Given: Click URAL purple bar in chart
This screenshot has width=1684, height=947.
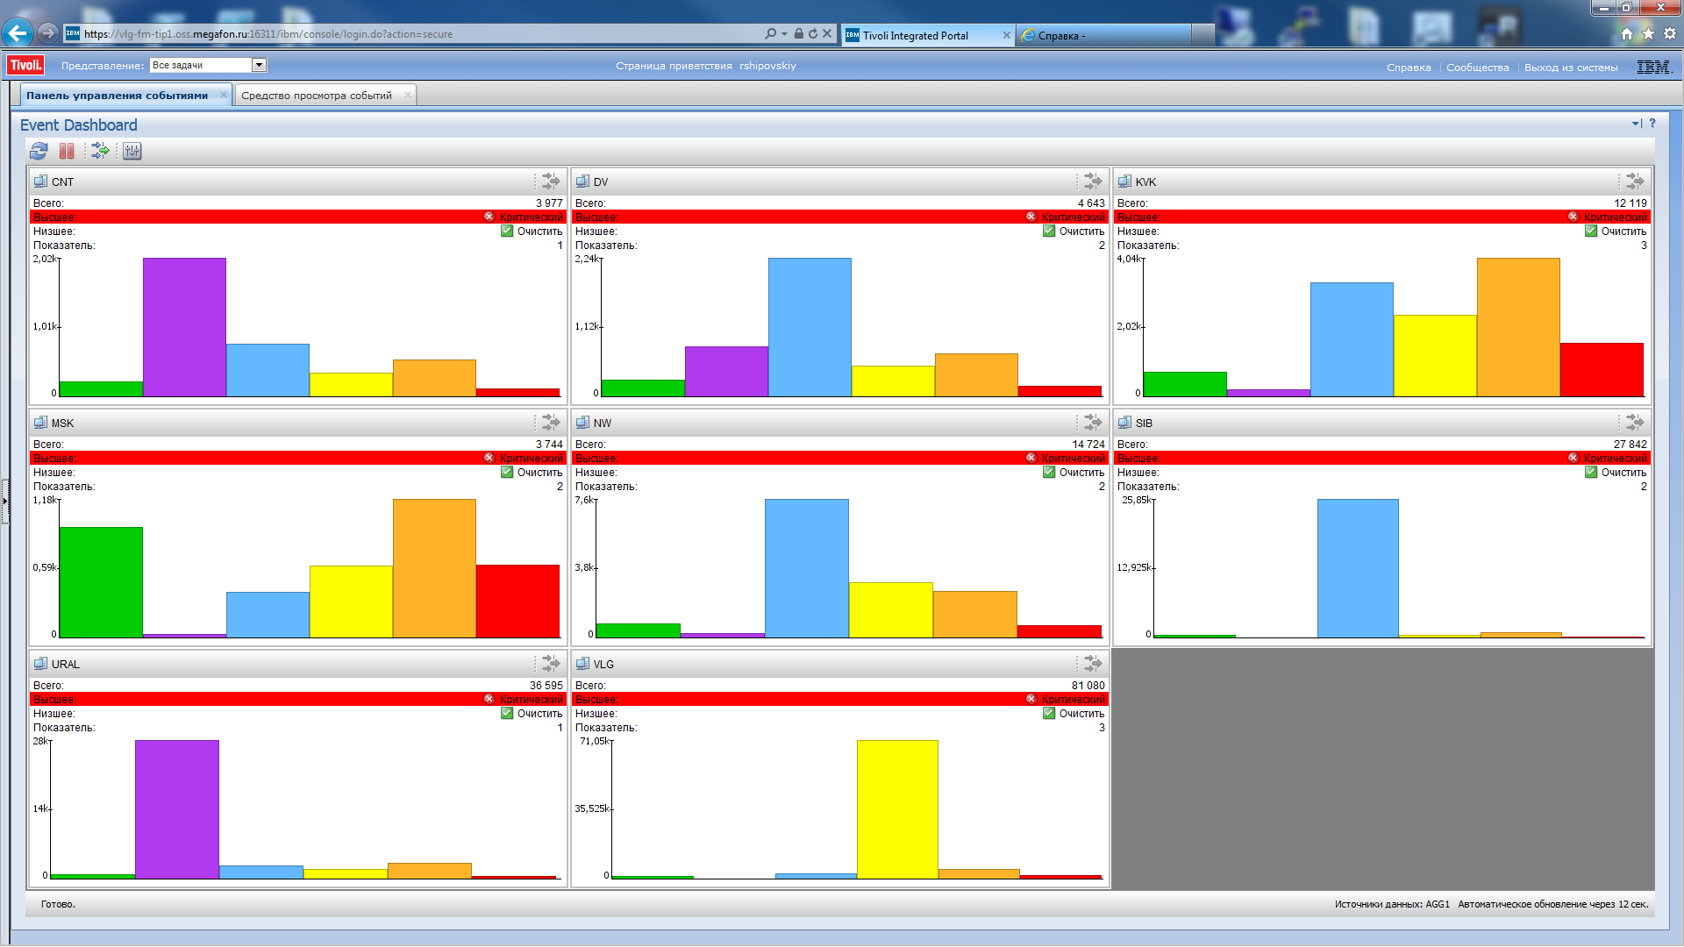Looking at the screenshot, I should click(177, 809).
